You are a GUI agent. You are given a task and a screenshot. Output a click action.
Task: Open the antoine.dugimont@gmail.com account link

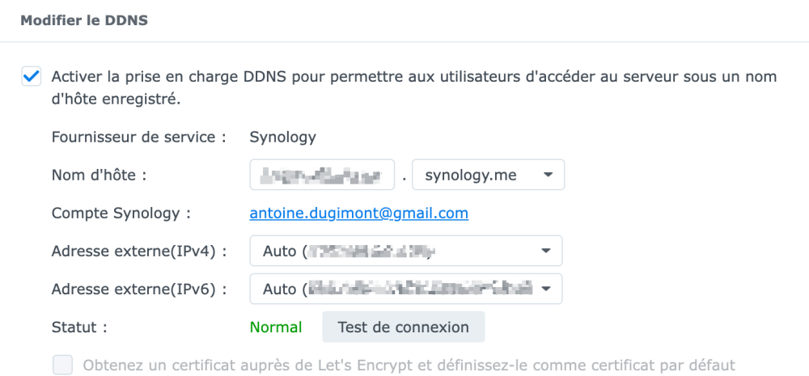click(358, 213)
